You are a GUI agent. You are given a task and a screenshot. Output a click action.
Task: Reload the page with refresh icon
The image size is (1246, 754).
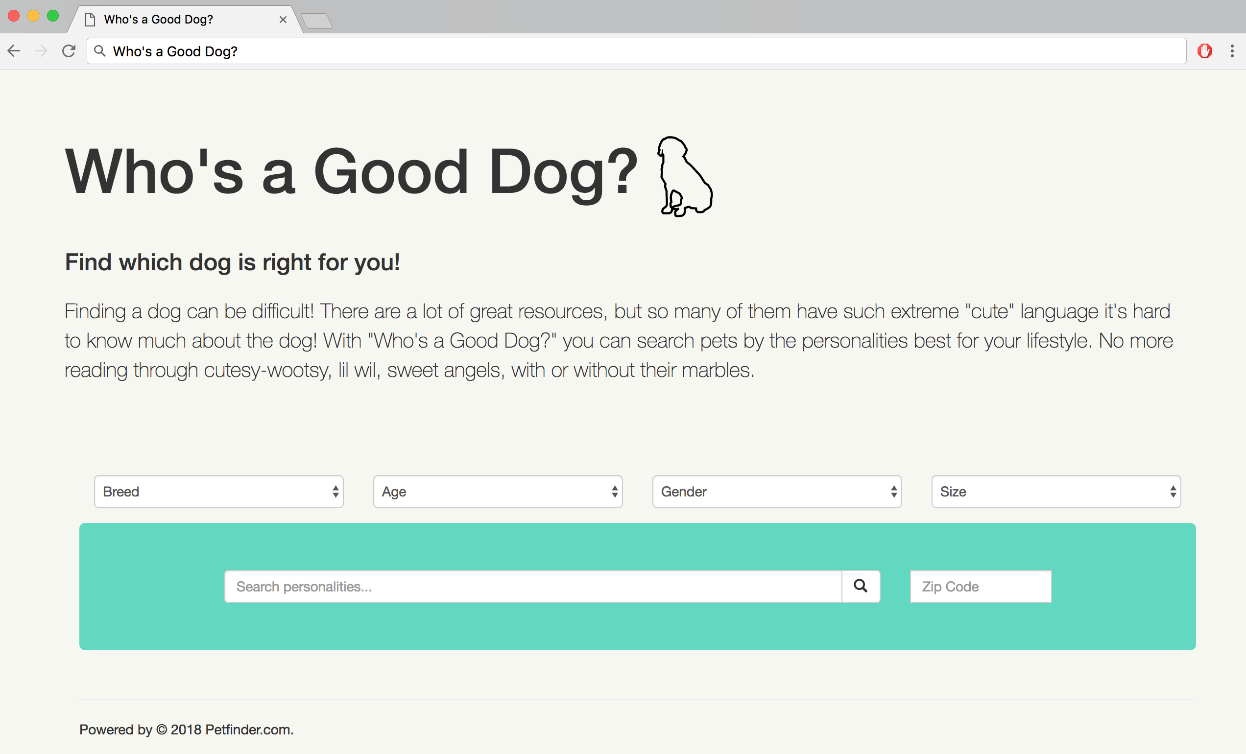(x=69, y=51)
